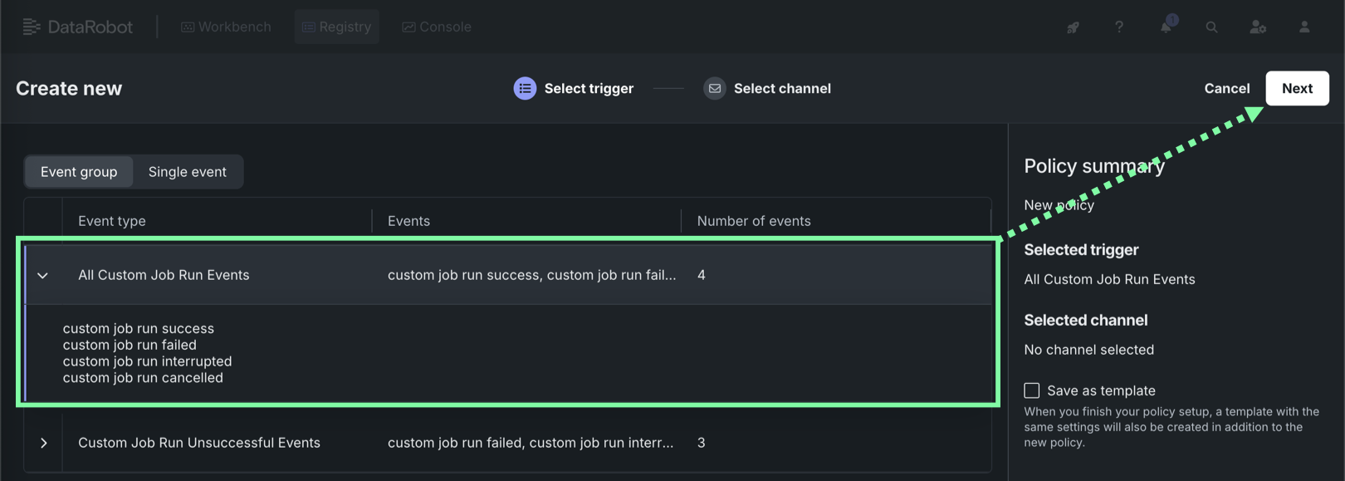The width and height of the screenshot is (1345, 481).
Task: Open the Workbench tab
Action: 226,27
